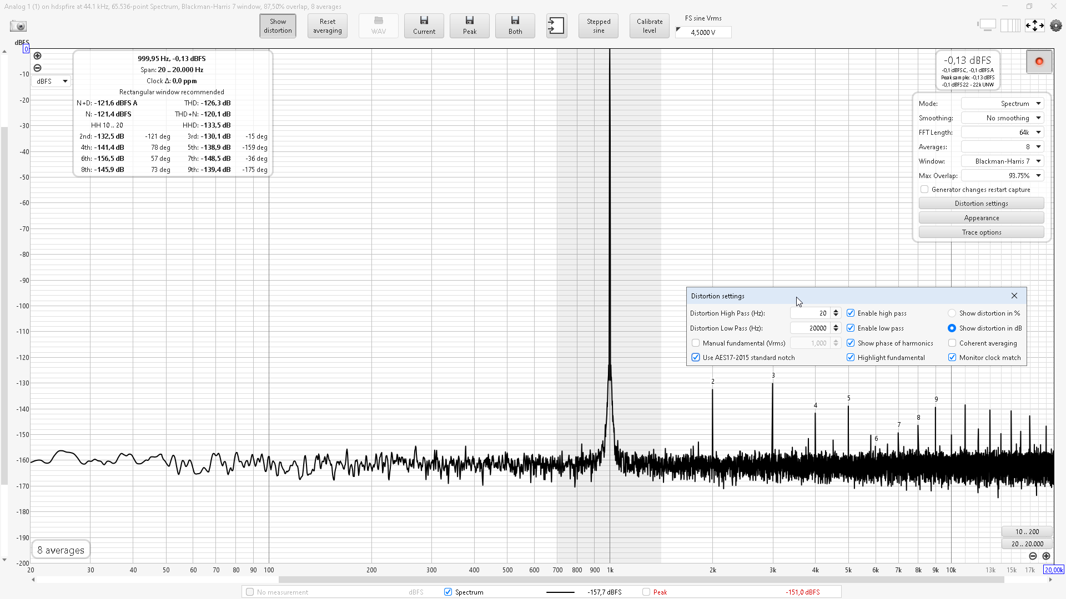
Task: Open the Smoothing dropdown
Action: tap(1003, 118)
